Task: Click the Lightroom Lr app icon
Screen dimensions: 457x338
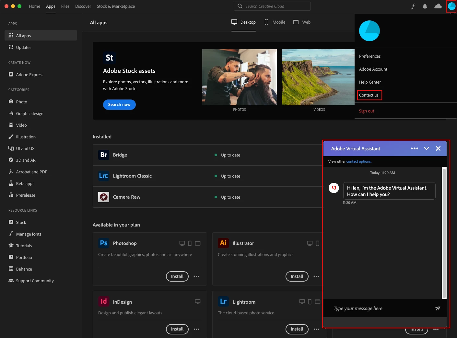Action: (x=223, y=302)
